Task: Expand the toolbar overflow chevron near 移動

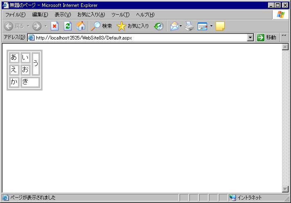Action: point(284,36)
